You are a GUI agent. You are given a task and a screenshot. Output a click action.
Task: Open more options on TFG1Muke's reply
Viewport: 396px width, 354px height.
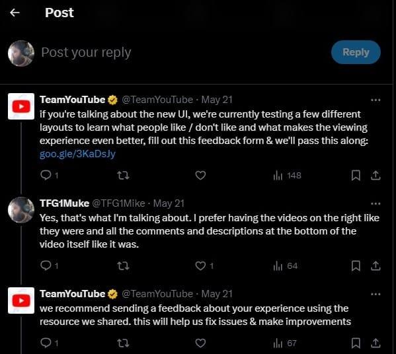(x=376, y=203)
